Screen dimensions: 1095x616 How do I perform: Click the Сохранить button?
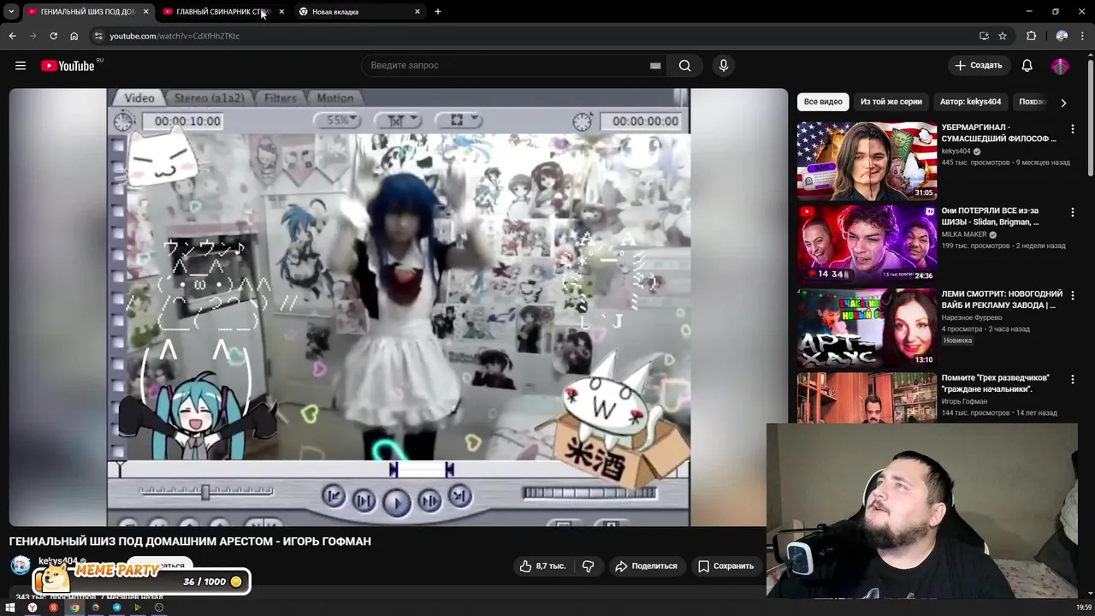tap(725, 566)
